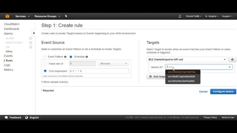This screenshot has height=133, width=237.
Task: Open the Terms of Use link
Action: click(228, 117)
